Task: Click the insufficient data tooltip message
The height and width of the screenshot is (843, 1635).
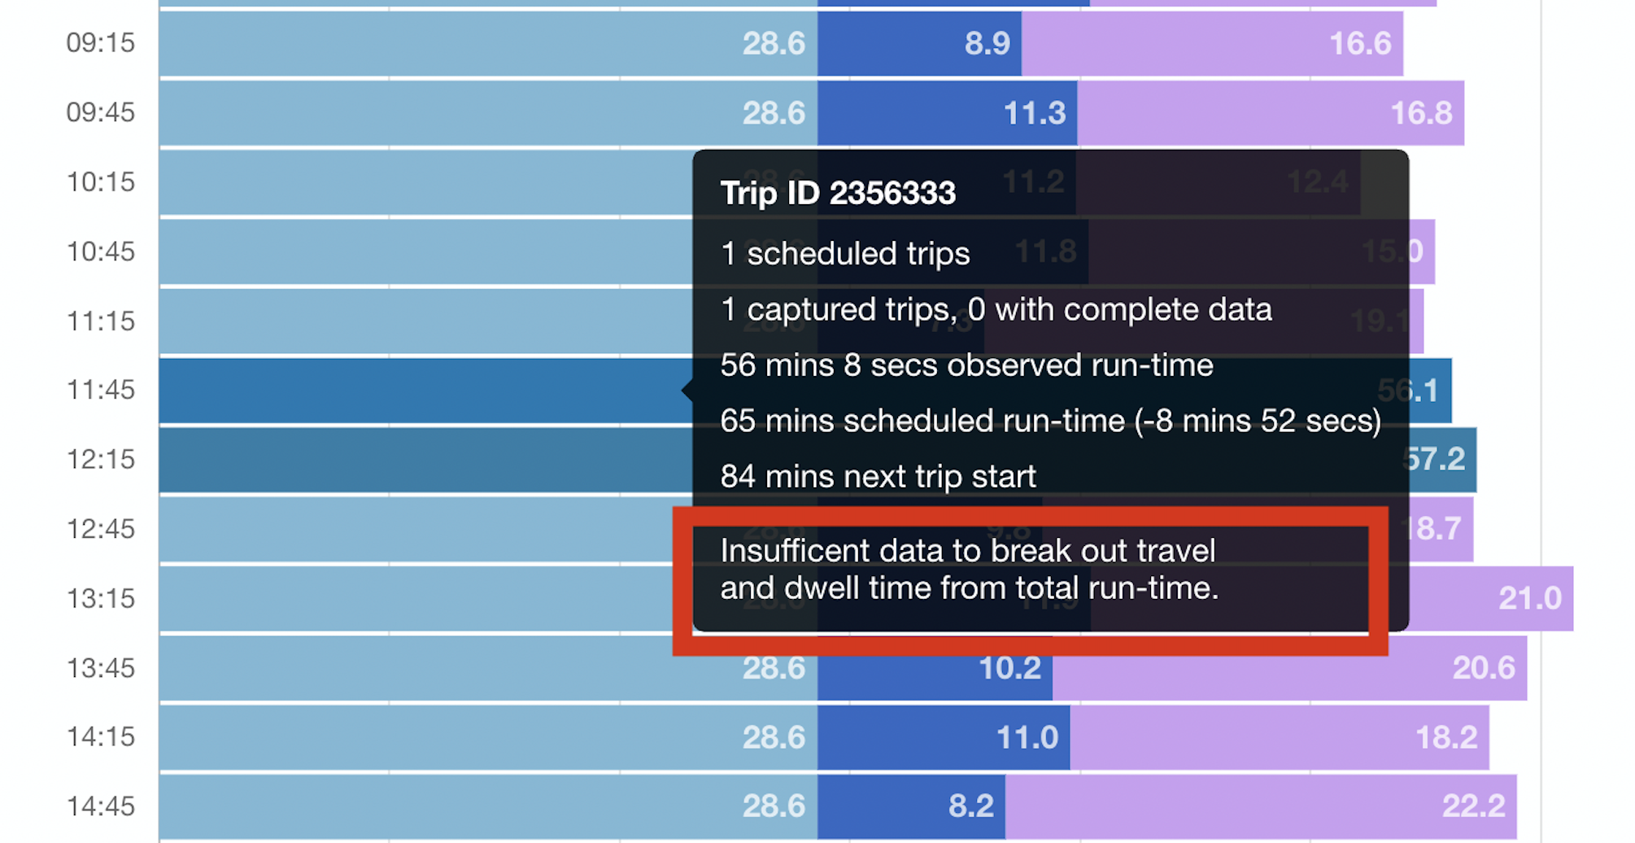Action: click(968, 570)
